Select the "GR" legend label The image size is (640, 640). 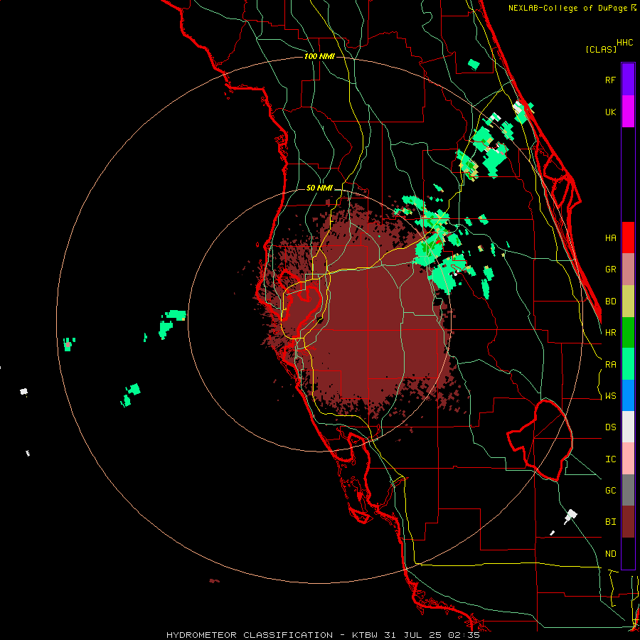click(x=610, y=270)
